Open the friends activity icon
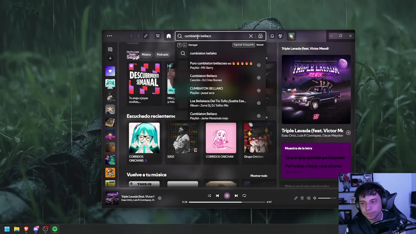This screenshot has width=416, height=234. pos(280,36)
